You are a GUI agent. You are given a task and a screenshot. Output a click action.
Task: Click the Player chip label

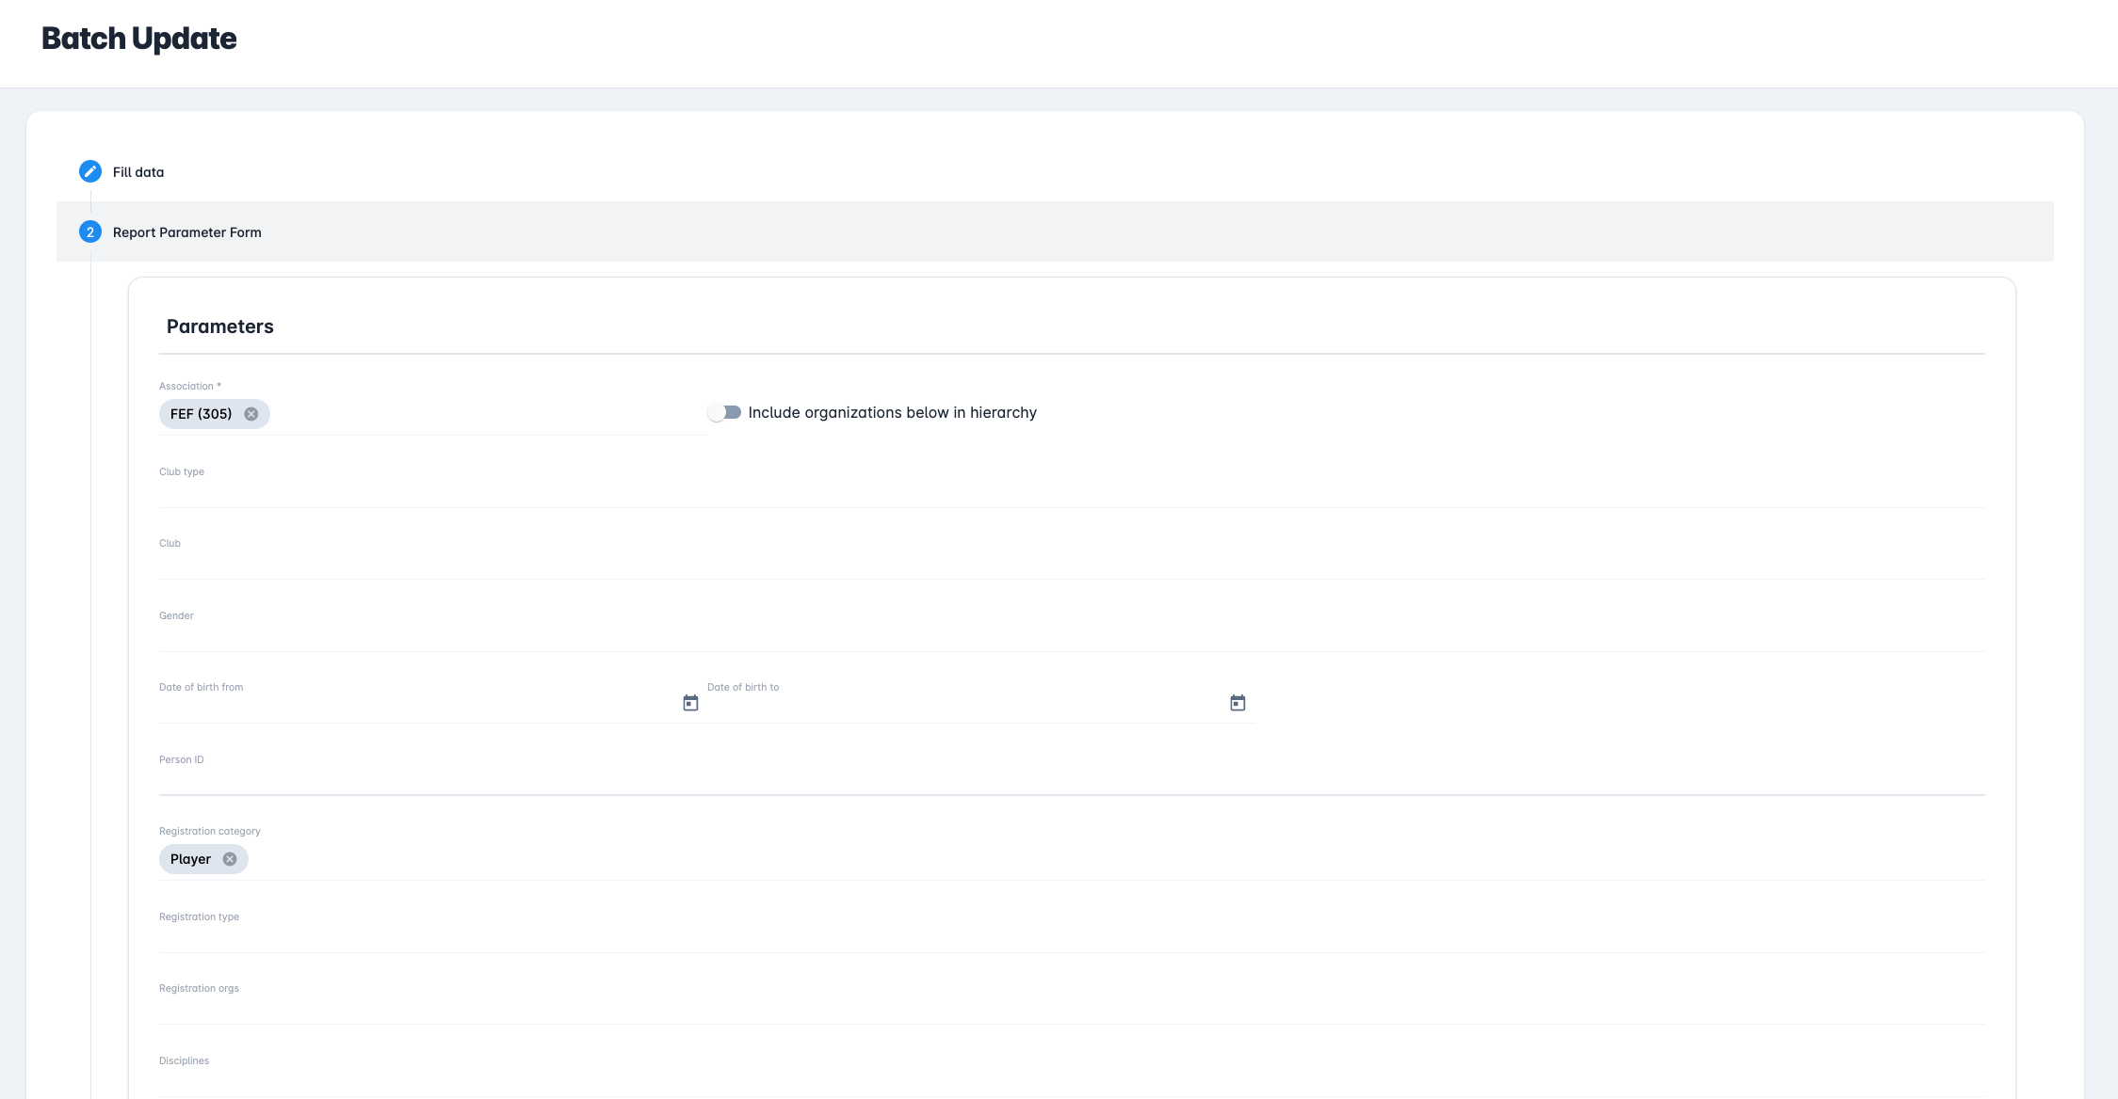point(190,859)
